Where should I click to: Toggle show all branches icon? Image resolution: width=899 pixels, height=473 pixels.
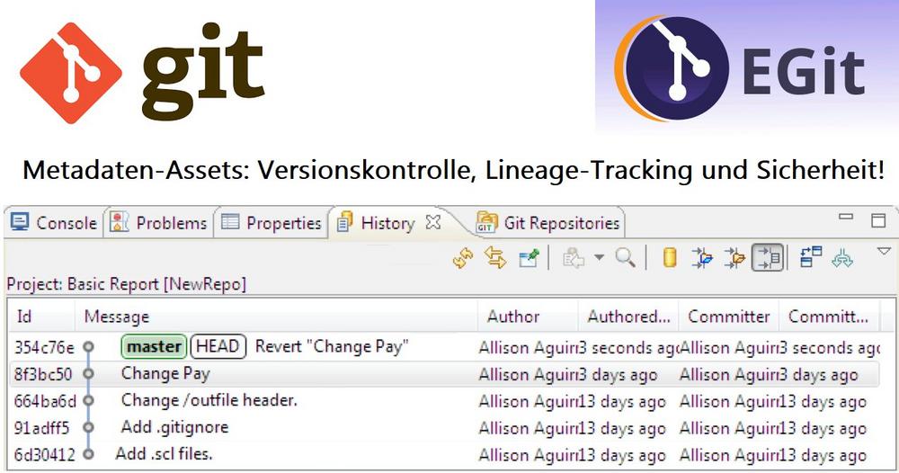click(x=842, y=259)
